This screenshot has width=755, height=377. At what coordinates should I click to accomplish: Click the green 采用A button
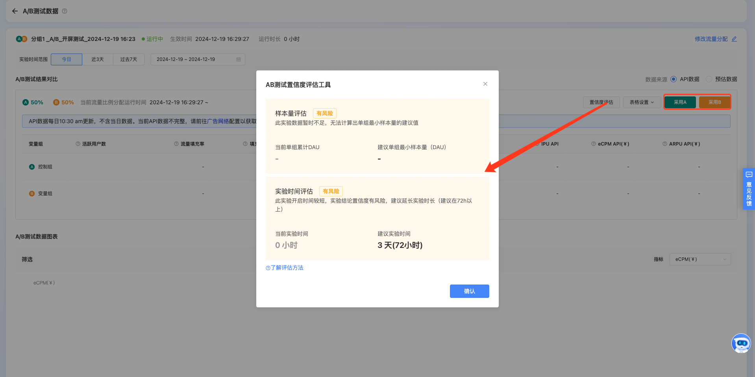680,102
